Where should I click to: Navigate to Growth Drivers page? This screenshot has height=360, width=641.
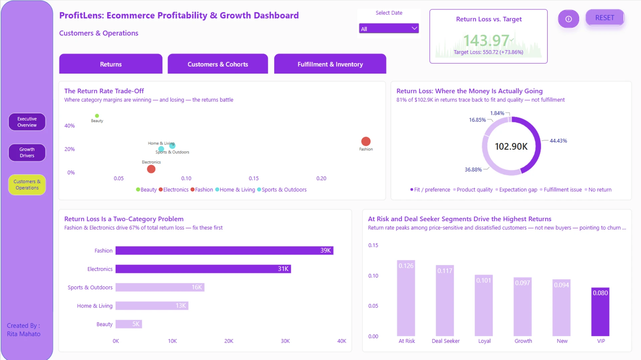tap(27, 153)
